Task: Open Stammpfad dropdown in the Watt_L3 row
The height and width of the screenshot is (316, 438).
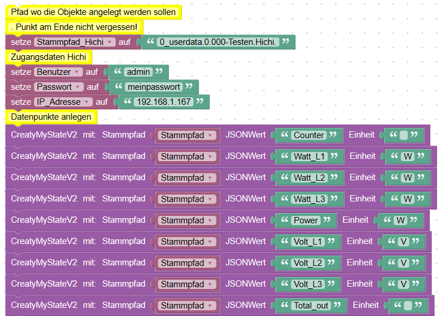Action: tap(186, 199)
